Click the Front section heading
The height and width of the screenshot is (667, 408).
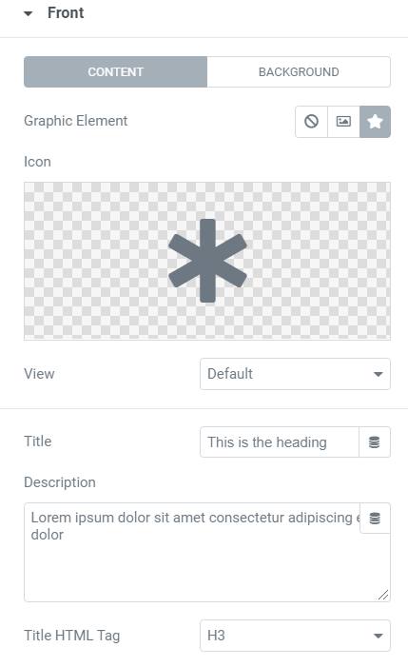66,12
